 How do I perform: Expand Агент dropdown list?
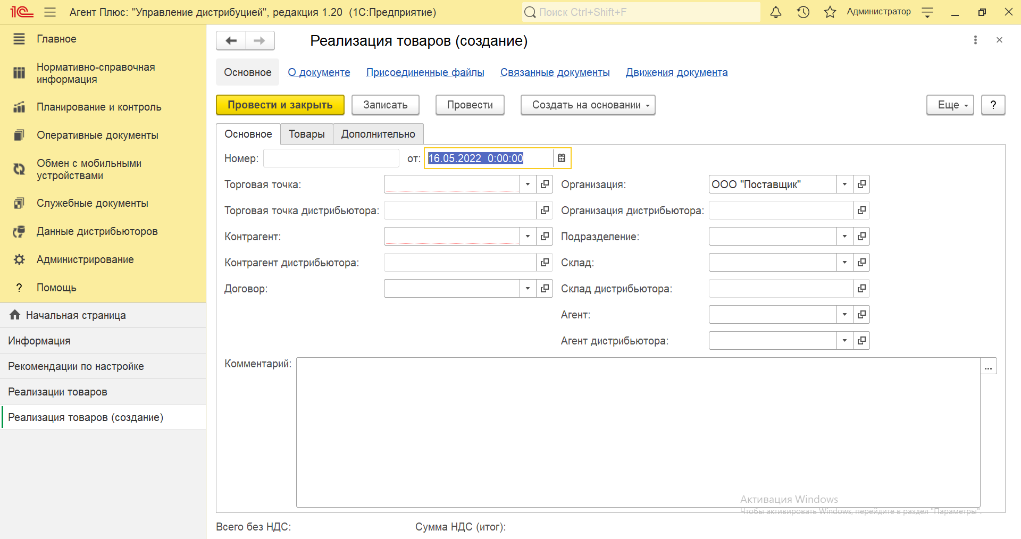pos(844,315)
